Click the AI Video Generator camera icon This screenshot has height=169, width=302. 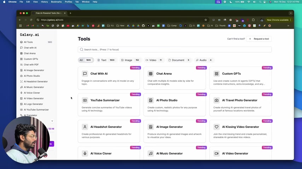[216, 154]
